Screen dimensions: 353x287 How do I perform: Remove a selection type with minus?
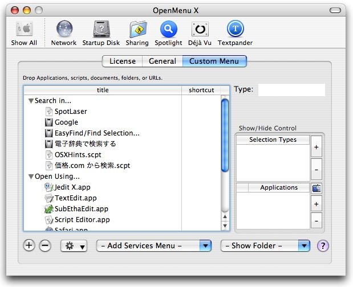[317, 169]
